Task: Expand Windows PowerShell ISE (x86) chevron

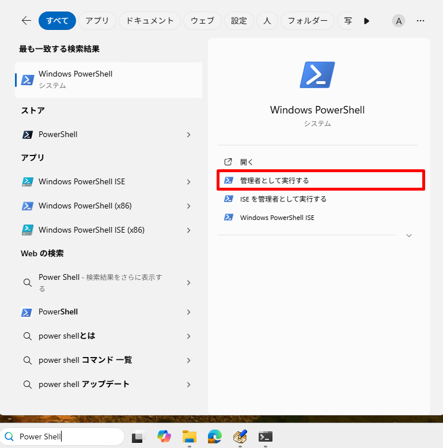Action: pos(188,230)
